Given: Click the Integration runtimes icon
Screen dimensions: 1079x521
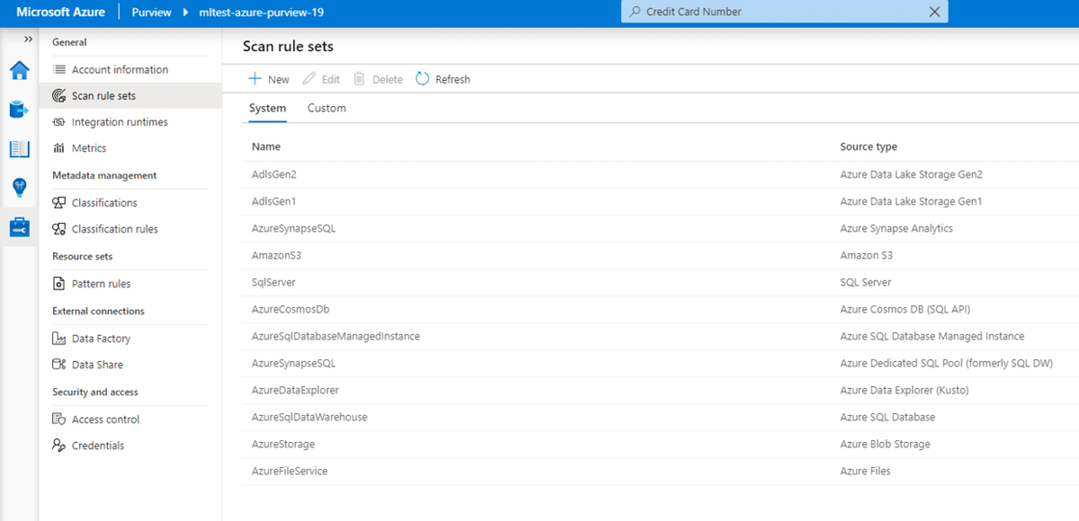Looking at the screenshot, I should click(59, 122).
